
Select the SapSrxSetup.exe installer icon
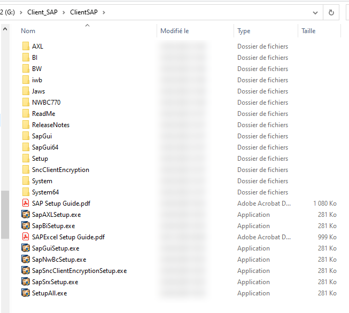pos(26,282)
